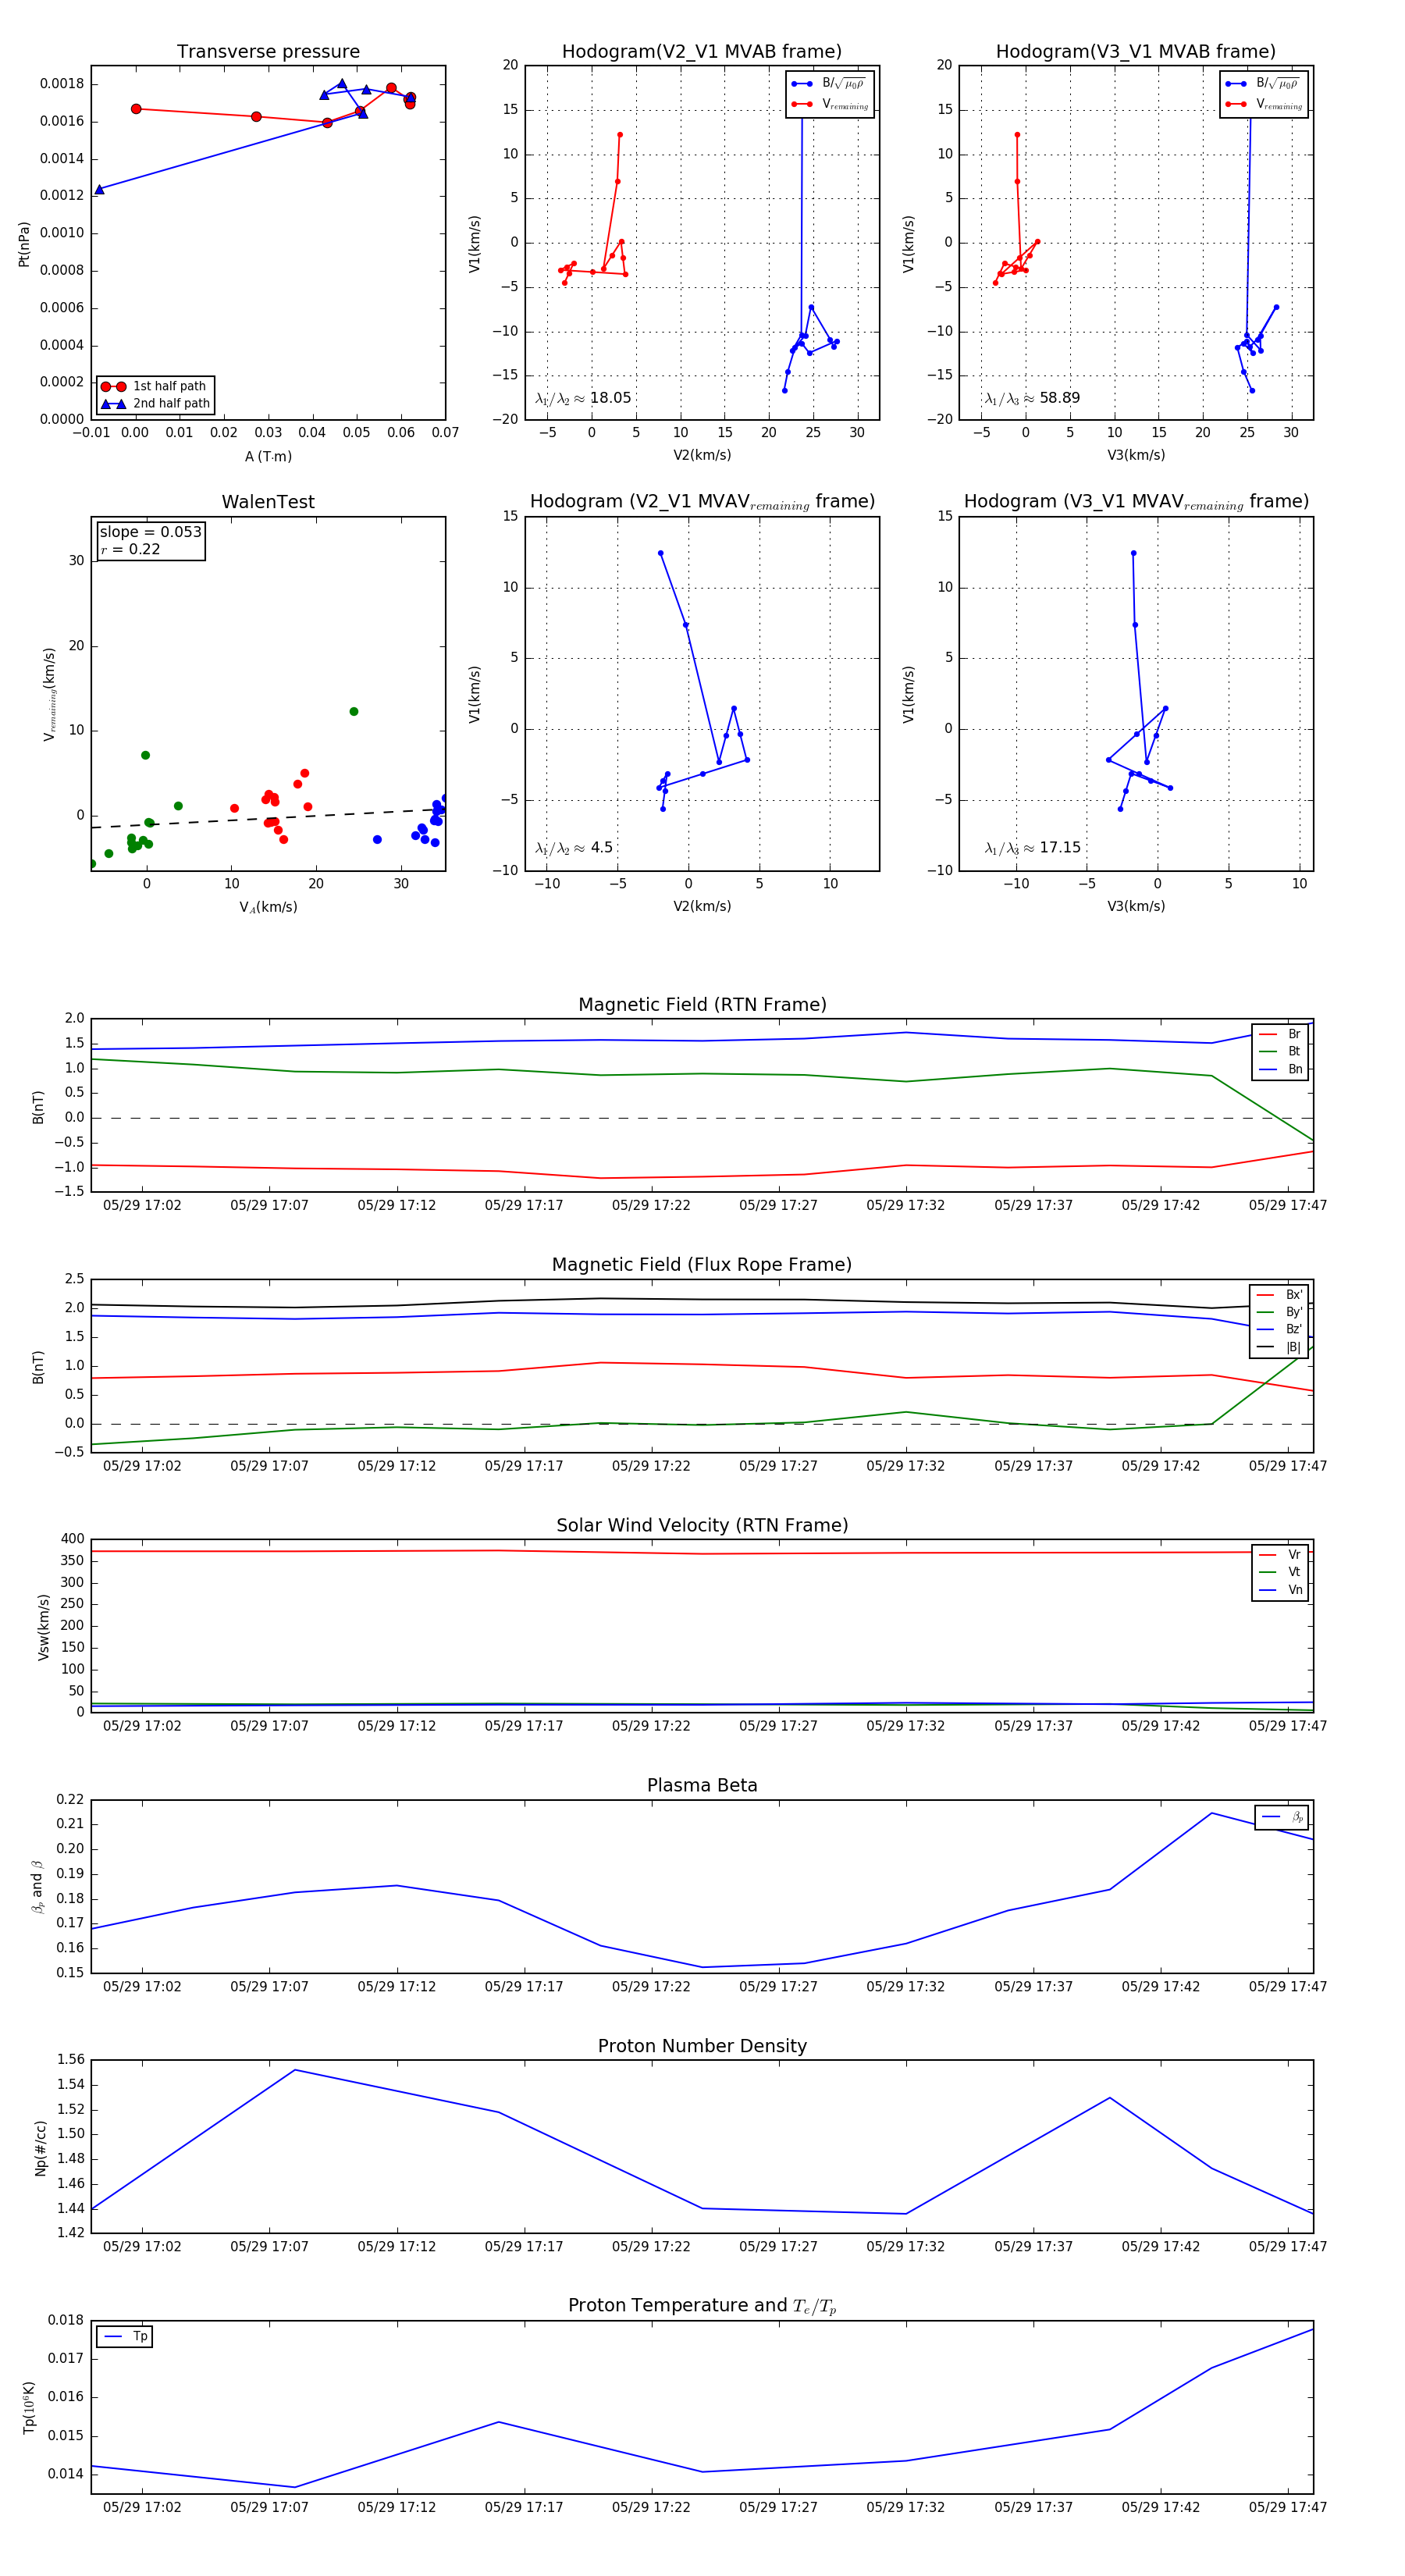Click the 'Transverse pressure' plot title
This screenshot has width=1405, height=2576.
(x=268, y=51)
